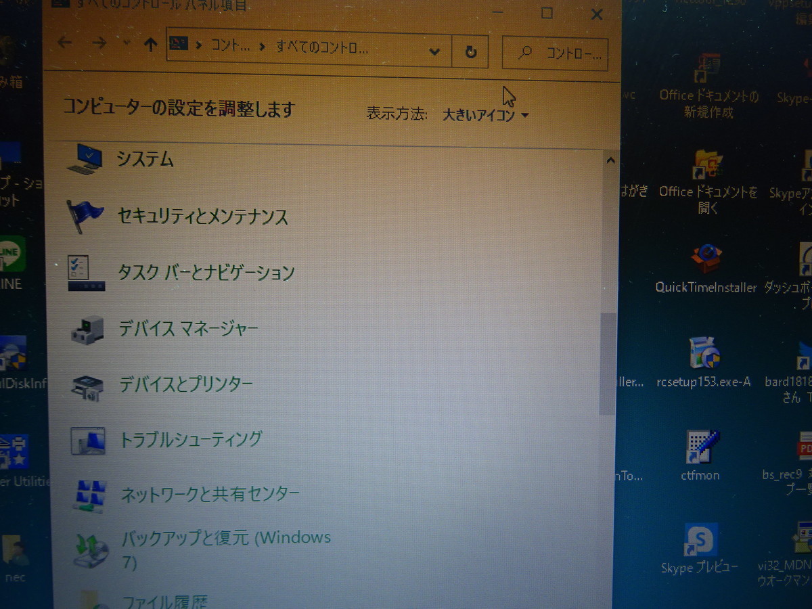
Task: Expand the address bar history dropdown
Action: click(435, 51)
